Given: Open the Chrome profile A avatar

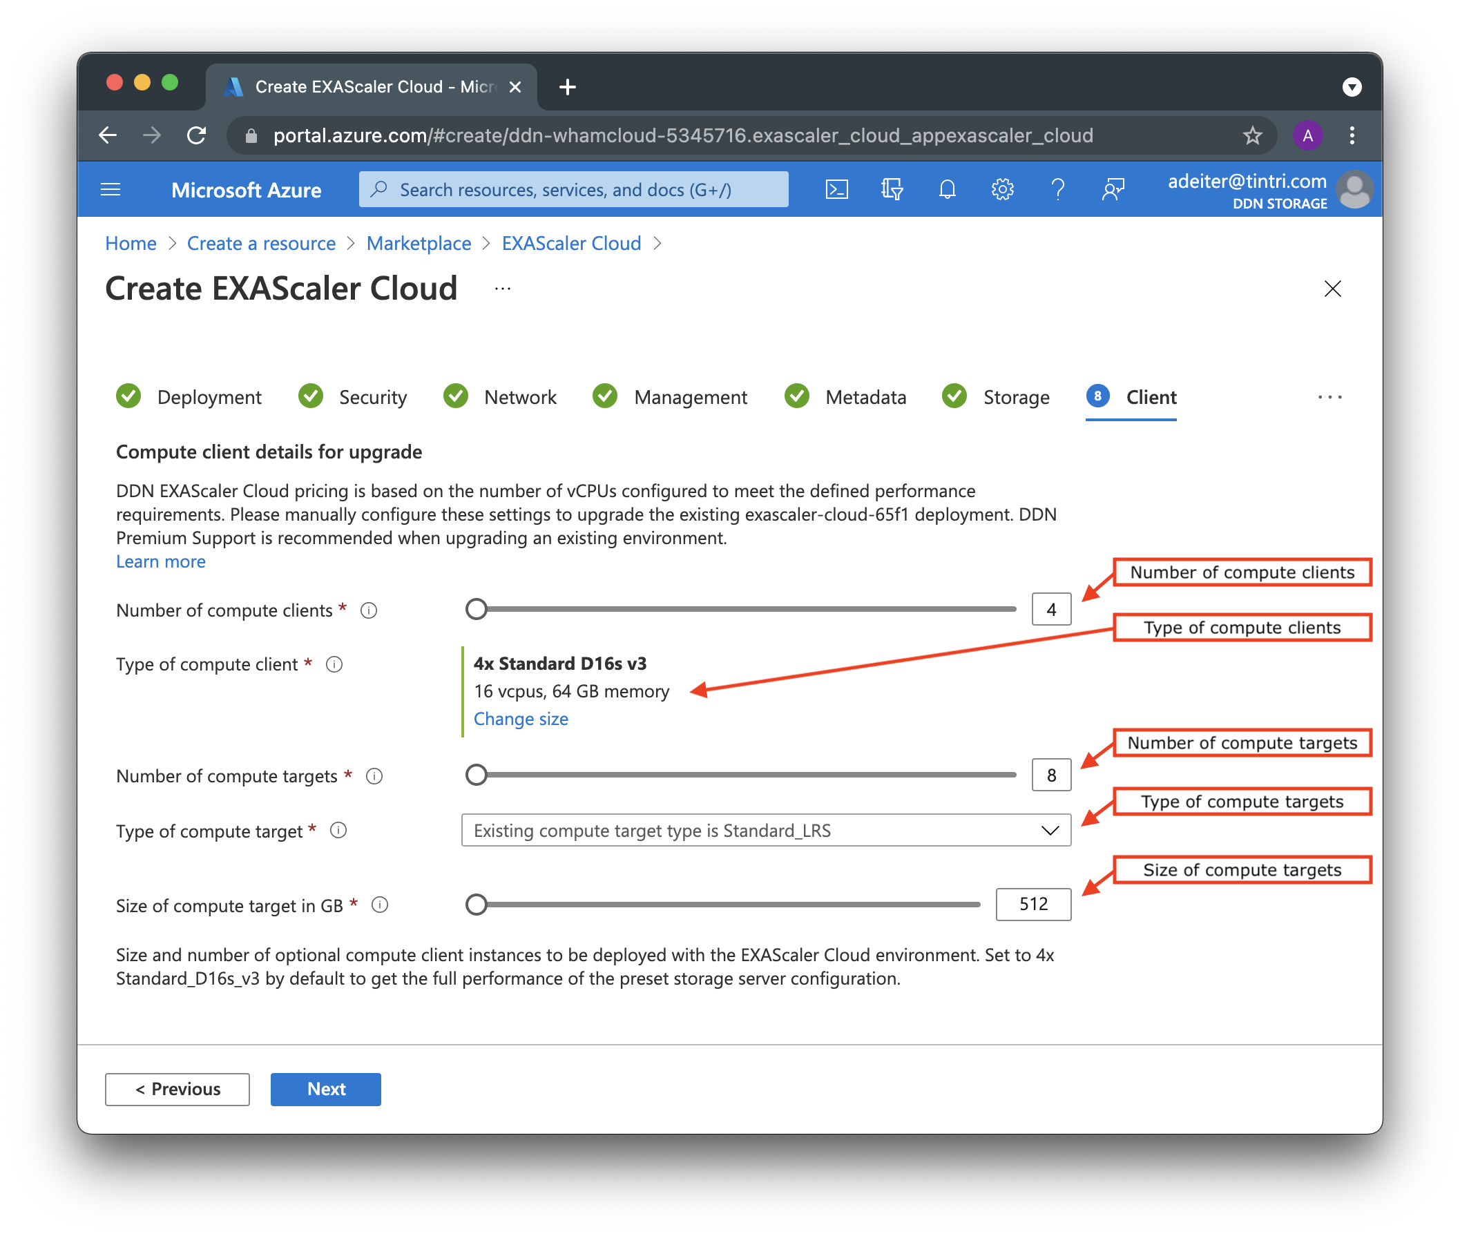Looking at the screenshot, I should pos(1307,135).
